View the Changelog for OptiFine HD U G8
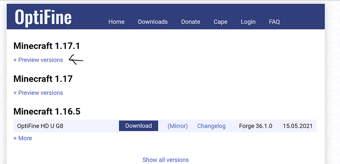The width and height of the screenshot is (340, 164). point(211,126)
